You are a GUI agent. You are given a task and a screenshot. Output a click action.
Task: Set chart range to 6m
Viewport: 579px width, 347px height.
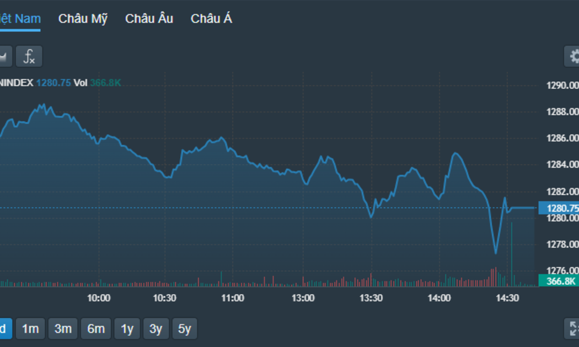(96, 328)
